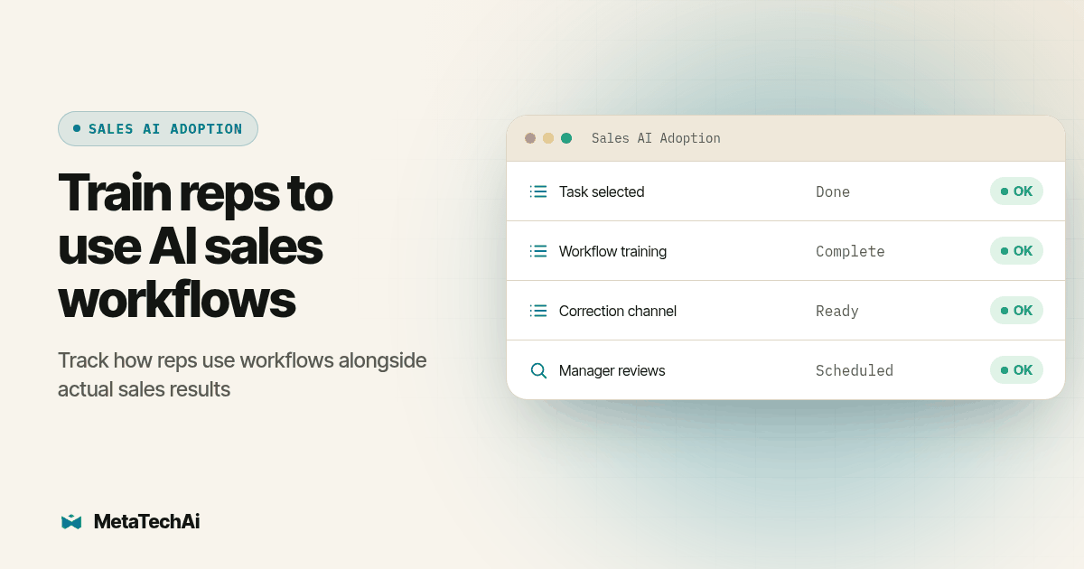This screenshot has height=569, width=1084.
Task: Click the MetaTechAi brand name
Action: point(146,521)
